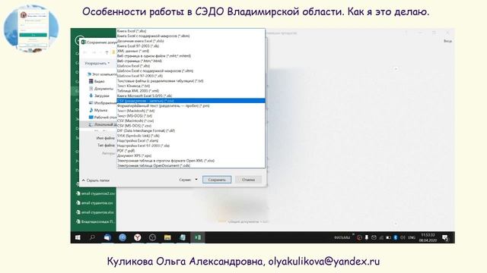Click the Back arrow in the save dialog
The height and width of the screenshot is (273, 487).
[x=84, y=52]
